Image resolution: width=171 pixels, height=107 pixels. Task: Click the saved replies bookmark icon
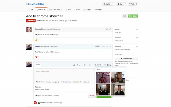[108, 65]
